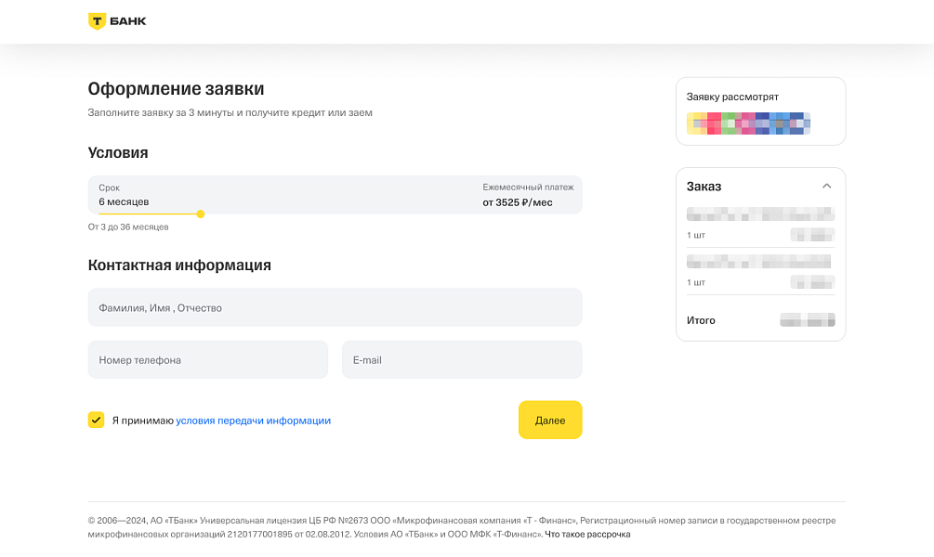Click the От 3 до 36 месяцев hint
This screenshot has width=934, height=557.
[128, 227]
